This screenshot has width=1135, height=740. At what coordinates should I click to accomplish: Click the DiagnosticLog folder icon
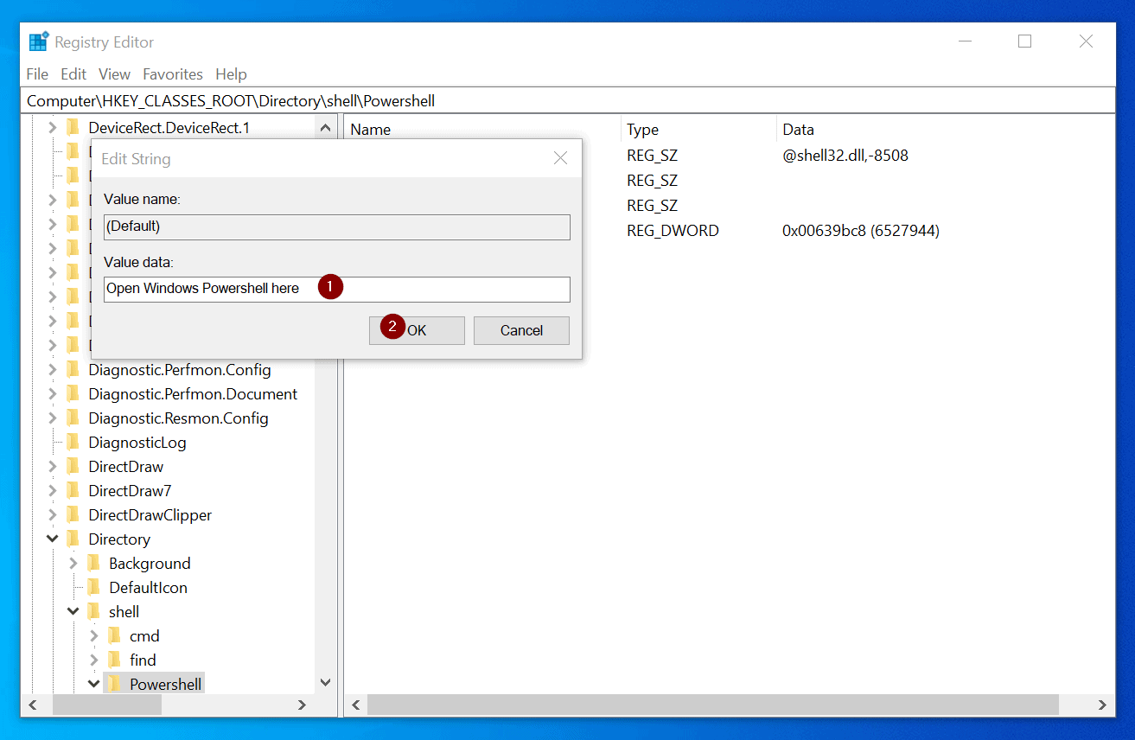tap(73, 443)
